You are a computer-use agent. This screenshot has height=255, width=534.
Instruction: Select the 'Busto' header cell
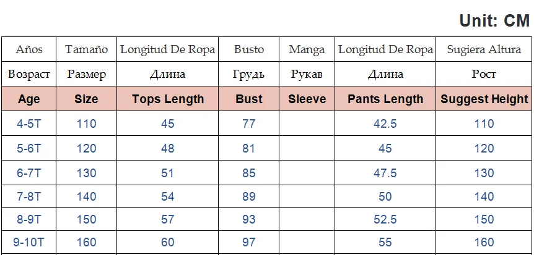click(x=249, y=49)
